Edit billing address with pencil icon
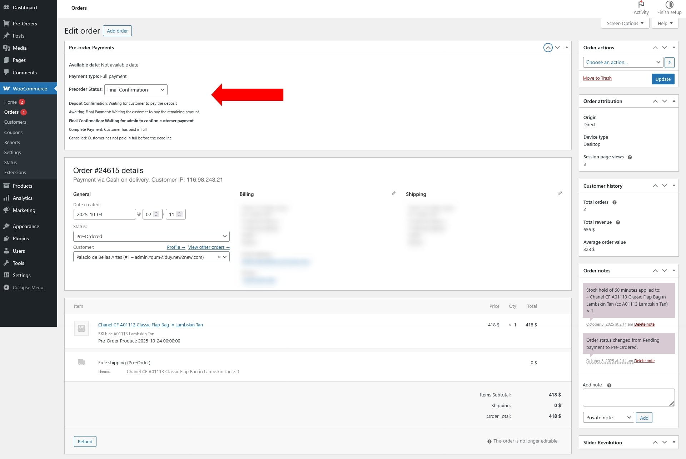Image resolution: width=686 pixels, height=459 pixels. pos(394,193)
